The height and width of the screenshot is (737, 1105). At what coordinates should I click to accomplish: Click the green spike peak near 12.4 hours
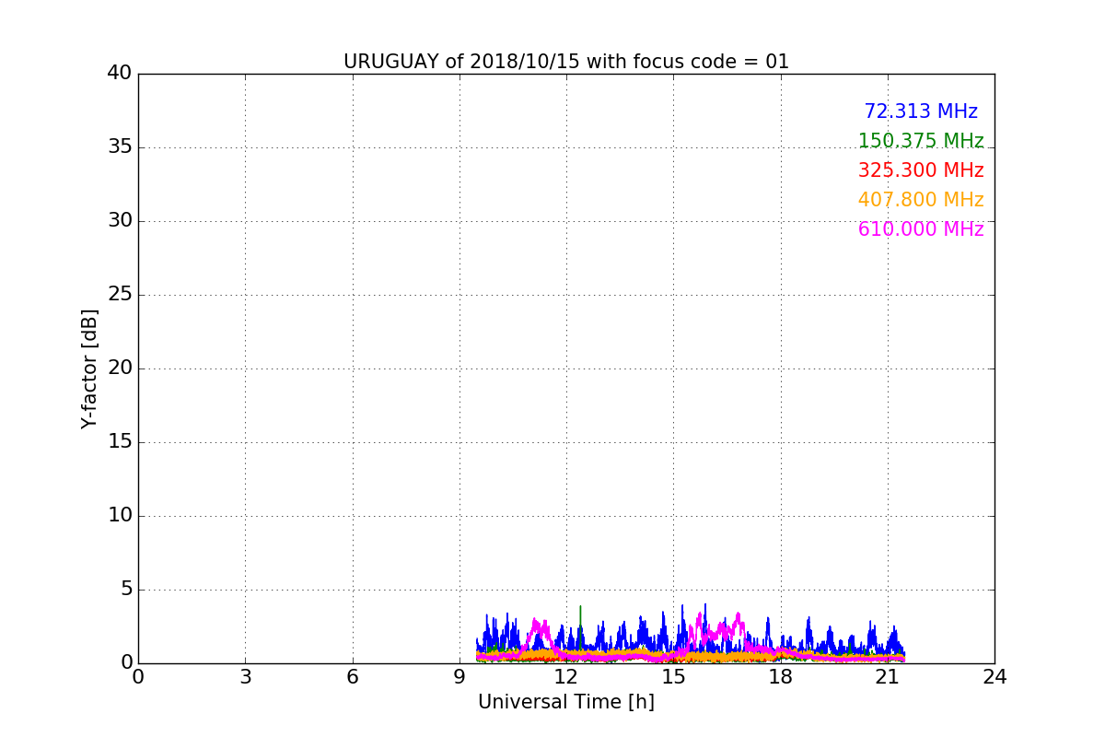pyautogui.click(x=580, y=607)
